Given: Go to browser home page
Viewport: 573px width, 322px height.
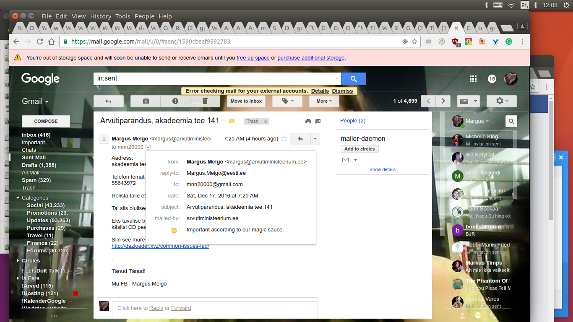Looking at the screenshot, I should click(52, 42).
